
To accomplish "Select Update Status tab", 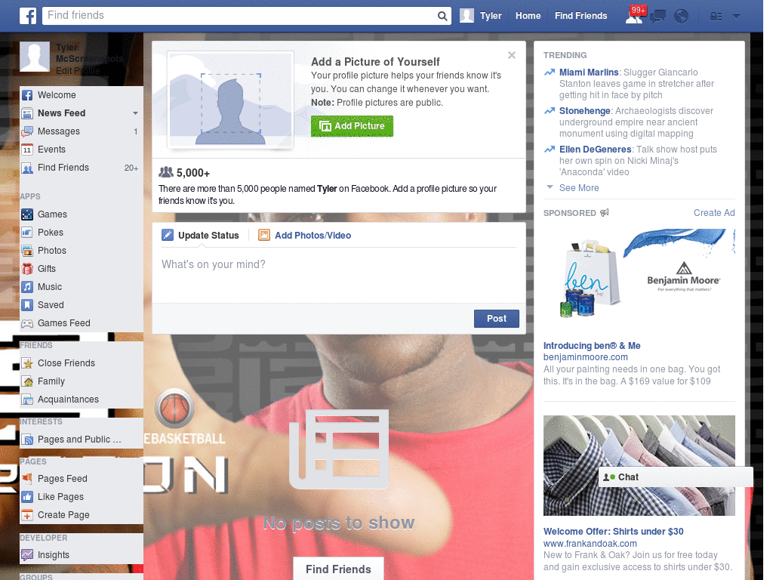I will coord(200,236).
